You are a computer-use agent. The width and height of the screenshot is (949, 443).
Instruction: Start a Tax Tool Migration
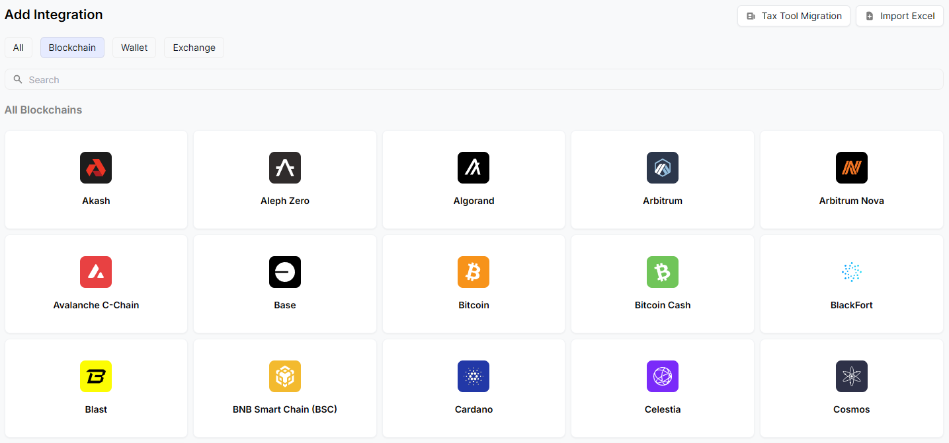tap(793, 15)
